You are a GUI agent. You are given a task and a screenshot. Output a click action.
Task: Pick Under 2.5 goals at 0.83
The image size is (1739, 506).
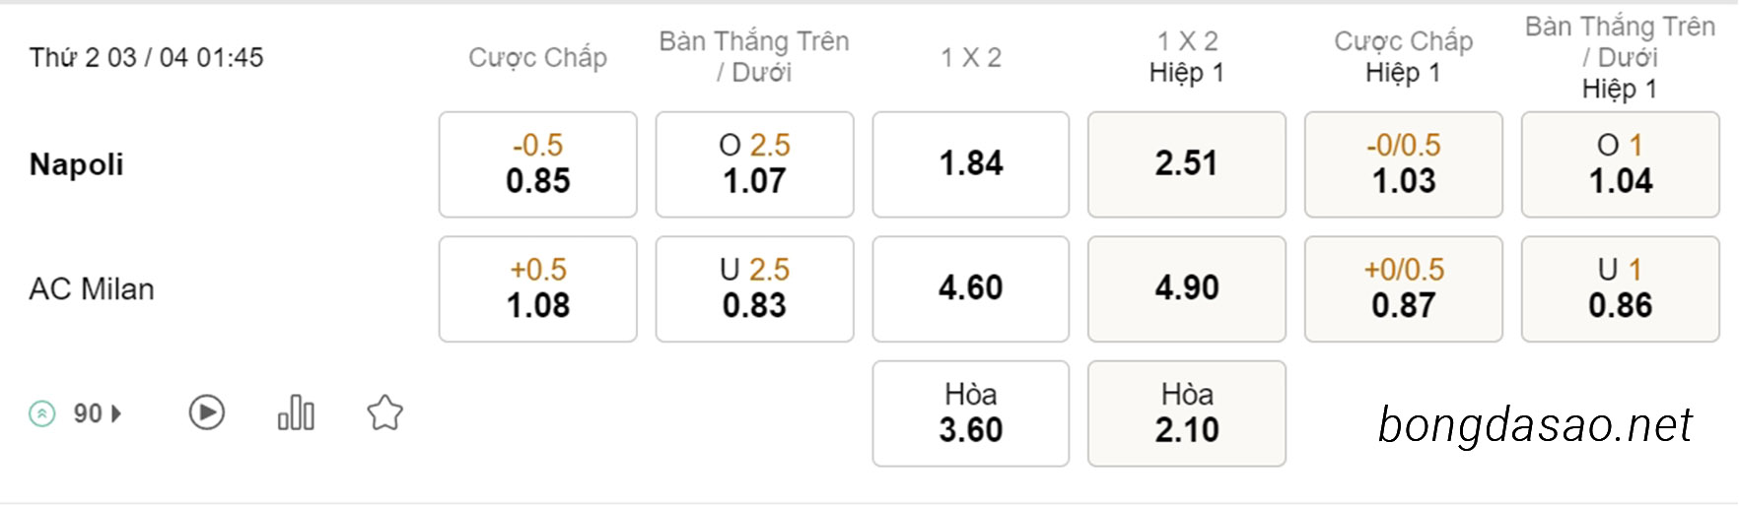point(755,288)
